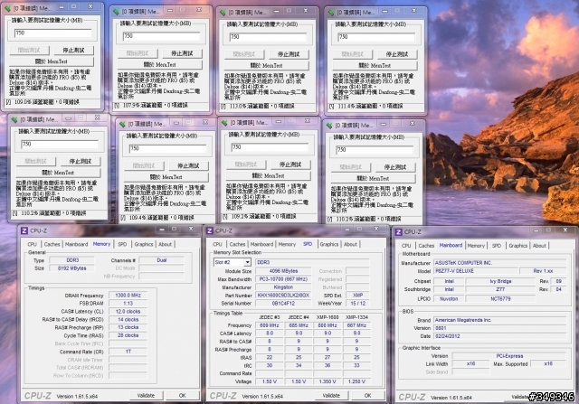Open the Graphics tab in the CPU-Z SPD window

329,245
